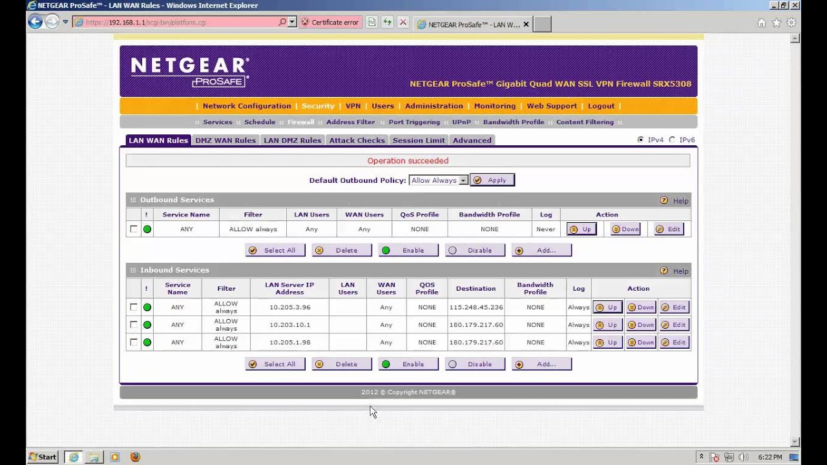Move inbound rule 10.203.10.1 Up
The image size is (827, 465).
pyautogui.click(x=608, y=325)
